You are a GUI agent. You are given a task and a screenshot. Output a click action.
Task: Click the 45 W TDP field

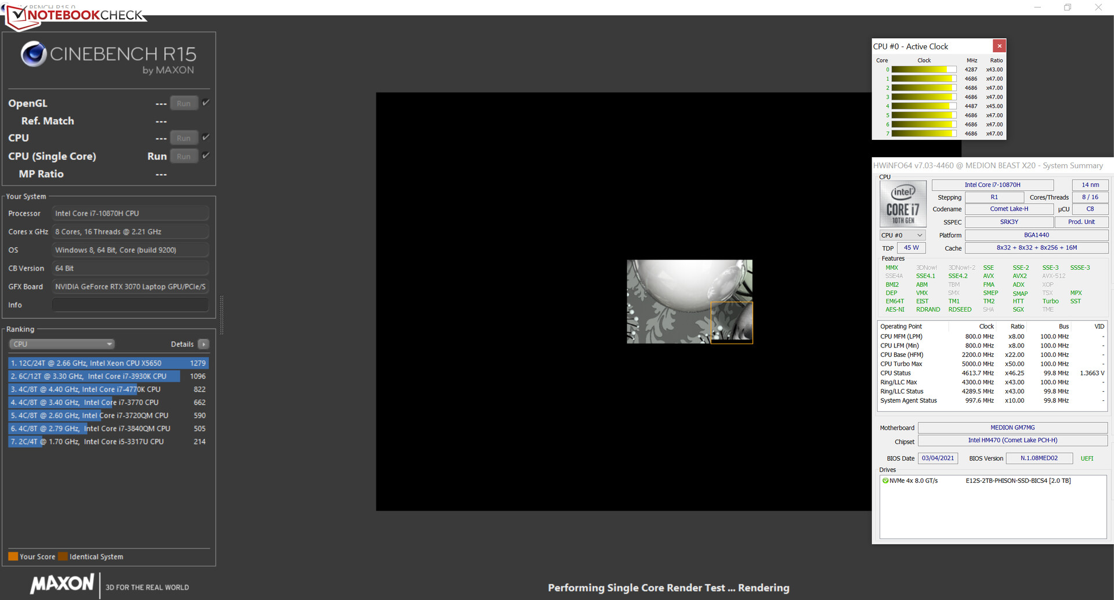tap(911, 248)
